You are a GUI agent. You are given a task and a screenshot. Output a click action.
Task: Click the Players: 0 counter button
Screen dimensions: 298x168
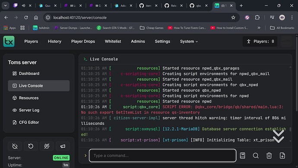point(260,41)
